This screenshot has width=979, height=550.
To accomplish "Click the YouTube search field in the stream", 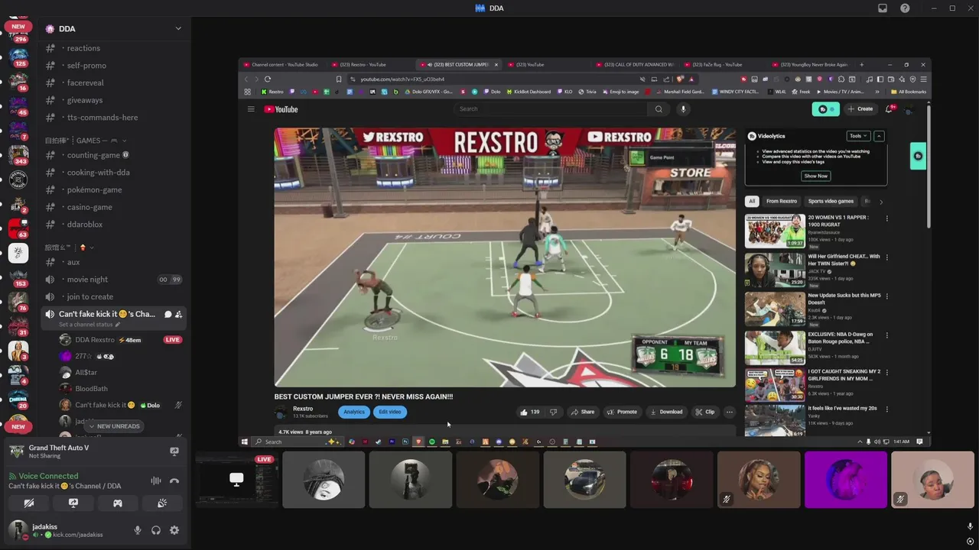I will 551,109.
